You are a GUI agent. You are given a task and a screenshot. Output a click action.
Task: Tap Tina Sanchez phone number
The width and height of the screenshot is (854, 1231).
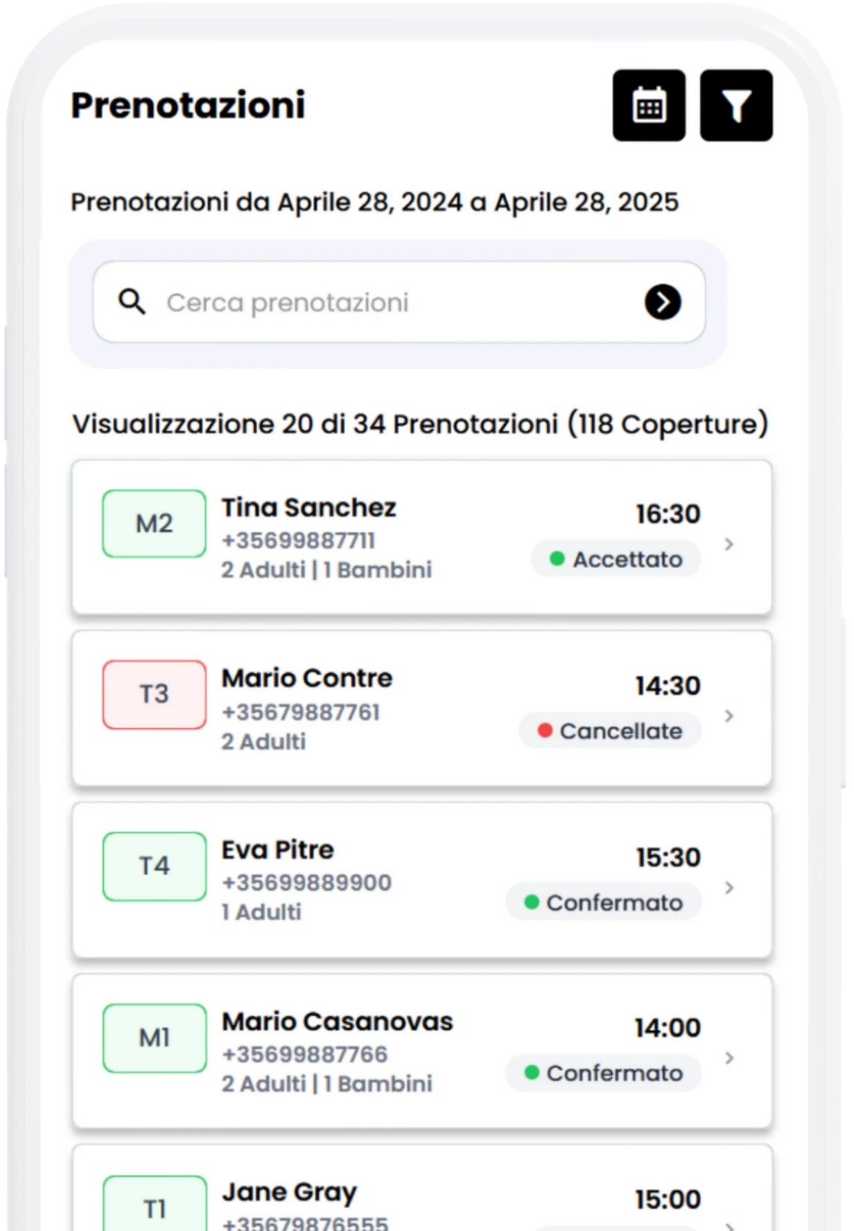pos(299,540)
